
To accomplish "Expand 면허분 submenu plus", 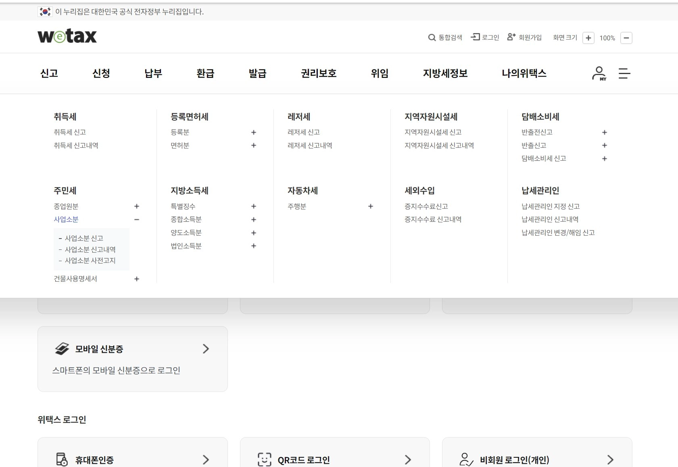I will point(254,145).
